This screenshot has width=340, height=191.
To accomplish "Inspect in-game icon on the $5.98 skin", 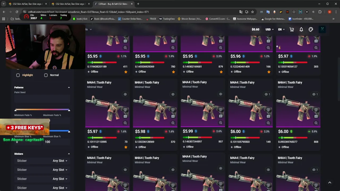I will (173, 110).
